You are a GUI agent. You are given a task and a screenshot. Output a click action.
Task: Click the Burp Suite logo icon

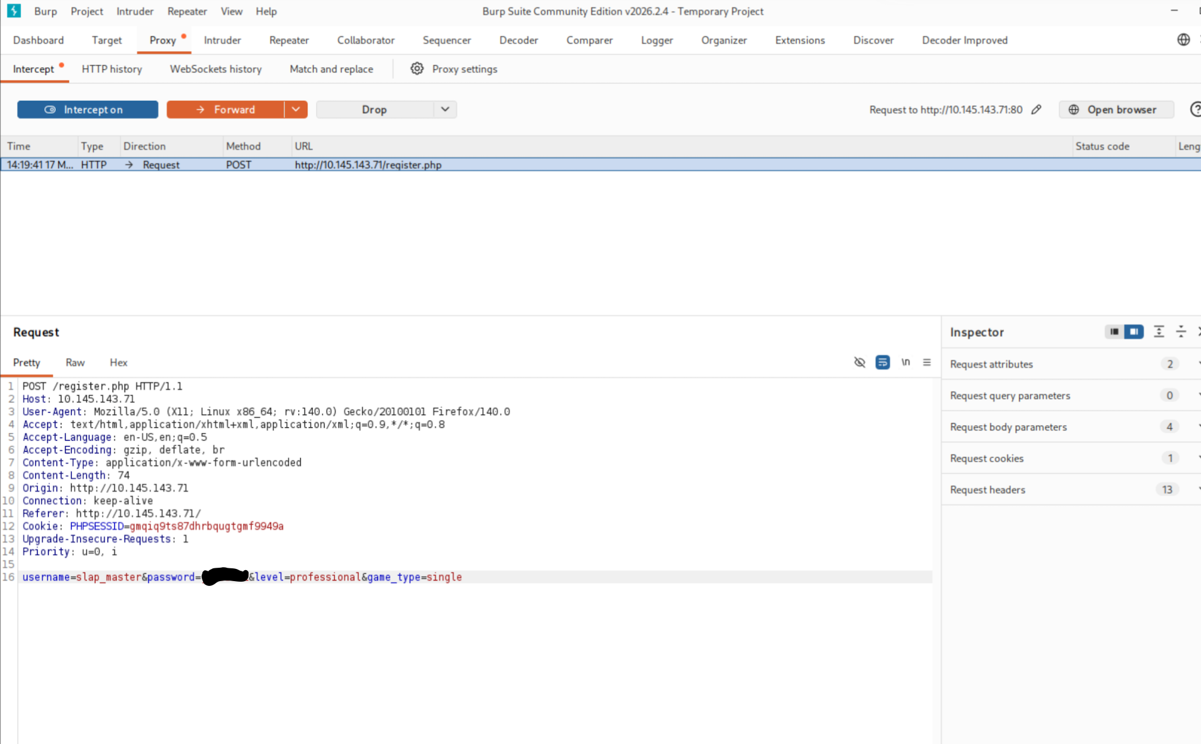coord(13,11)
